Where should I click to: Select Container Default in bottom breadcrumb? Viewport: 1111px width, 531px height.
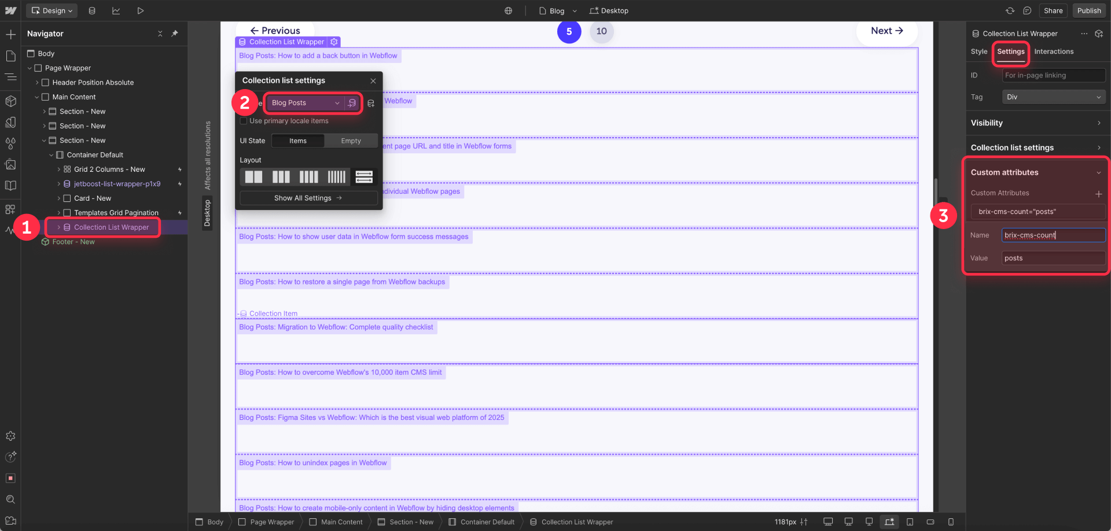point(481,522)
